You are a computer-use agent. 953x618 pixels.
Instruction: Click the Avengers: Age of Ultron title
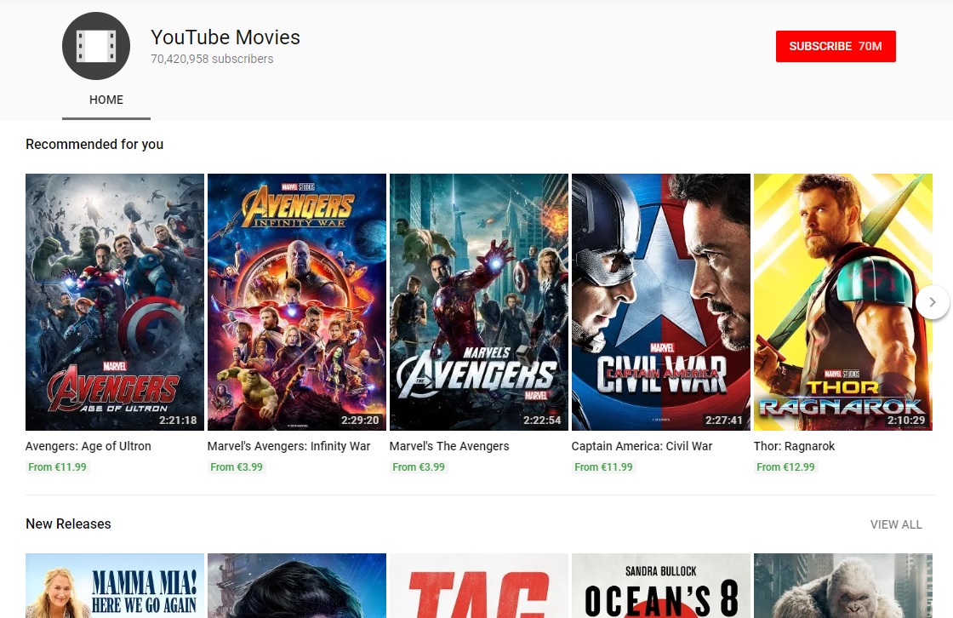coord(88,446)
